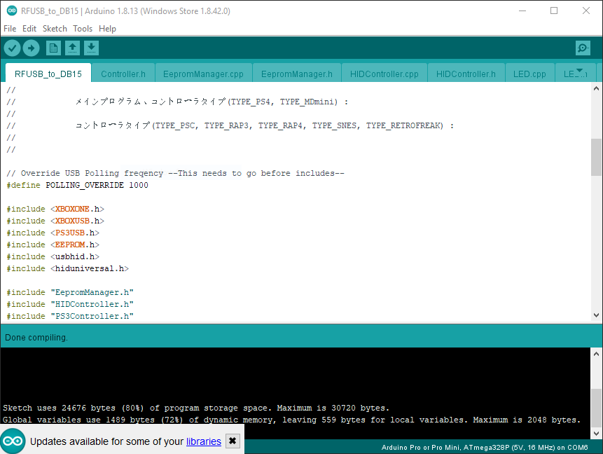Create a new sketch with New icon
Image resolution: width=603 pixels, height=454 pixels.
pyautogui.click(x=53, y=48)
